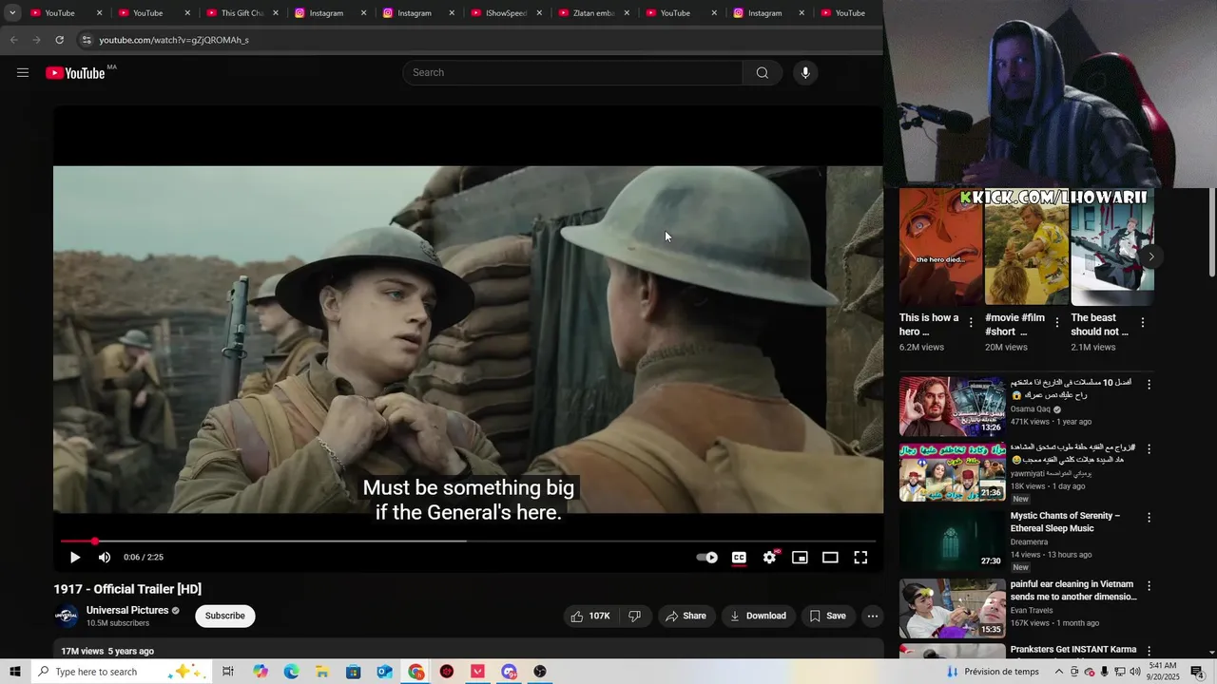Open painful ear cleaning in Vietnam video

tap(1073, 590)
